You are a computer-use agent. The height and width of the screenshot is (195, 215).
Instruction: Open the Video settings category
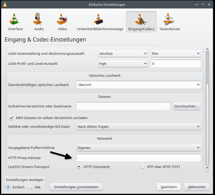coord(62,22)
